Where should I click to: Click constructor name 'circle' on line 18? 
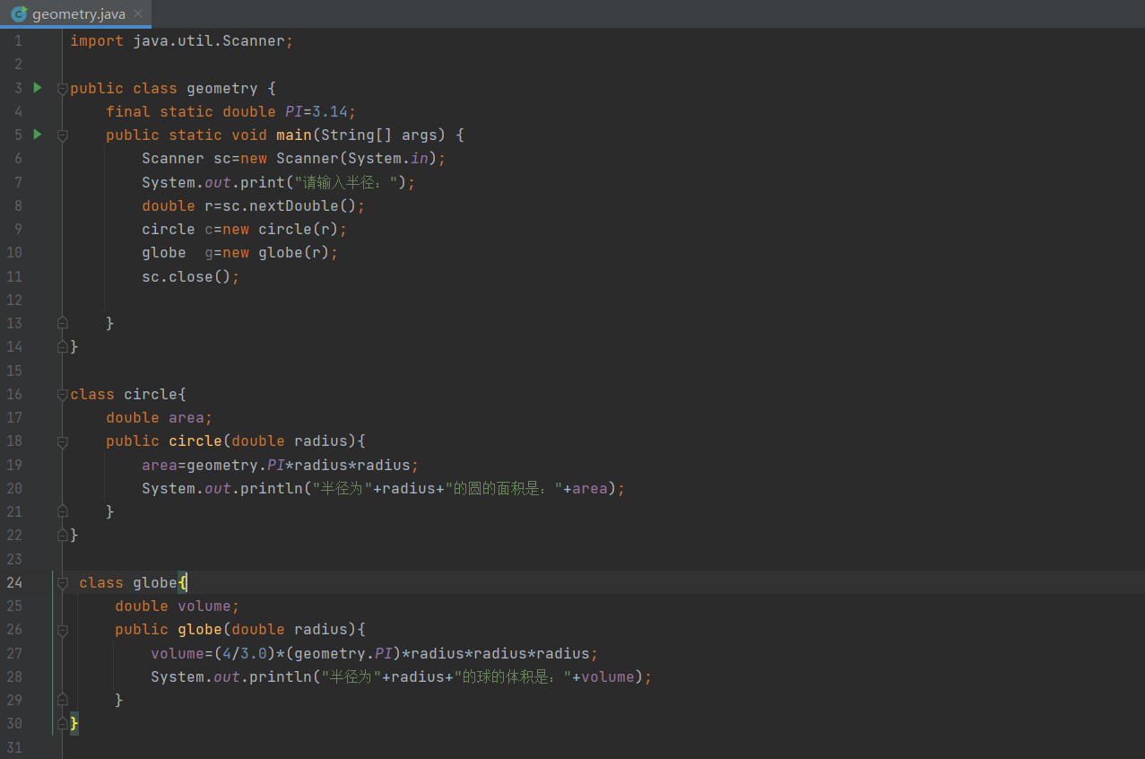(x=195, y=441)
